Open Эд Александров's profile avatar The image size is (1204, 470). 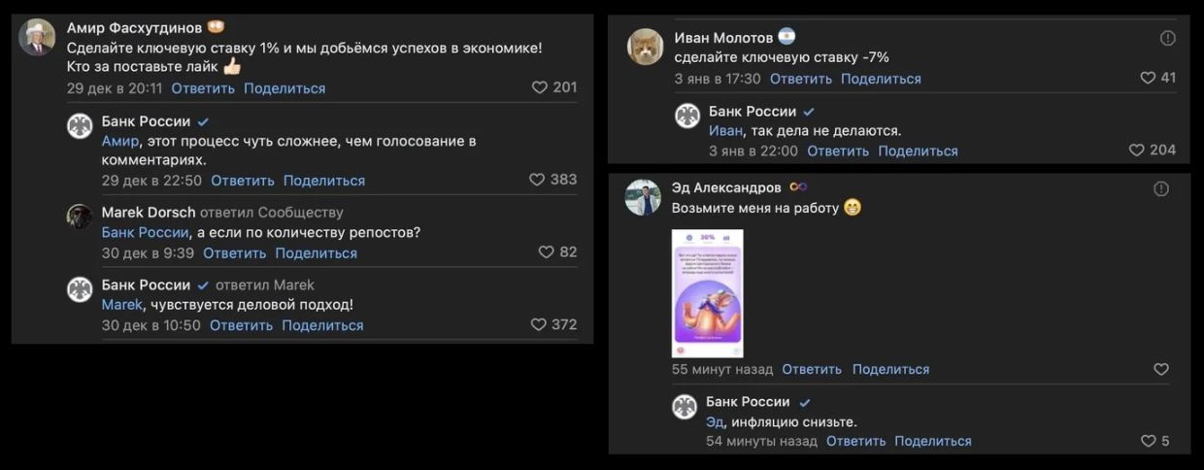[642, 196]
